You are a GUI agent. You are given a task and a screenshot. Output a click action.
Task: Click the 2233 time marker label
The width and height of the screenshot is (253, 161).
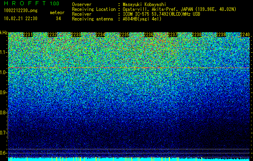(x=76, y=35)
